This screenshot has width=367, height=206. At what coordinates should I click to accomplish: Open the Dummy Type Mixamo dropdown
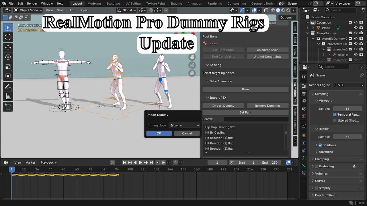coord(184,125)
